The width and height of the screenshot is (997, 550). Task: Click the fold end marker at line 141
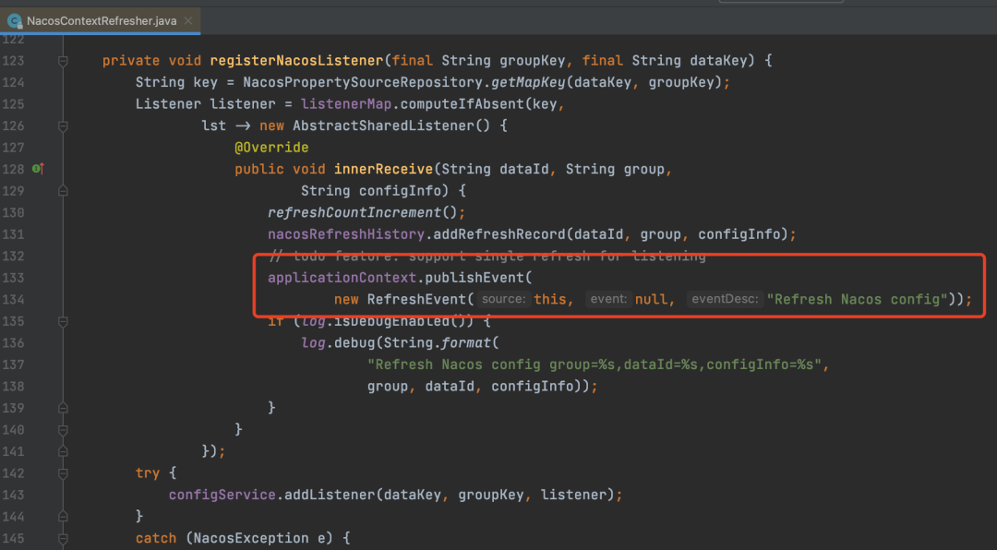[x=63, y=451]
